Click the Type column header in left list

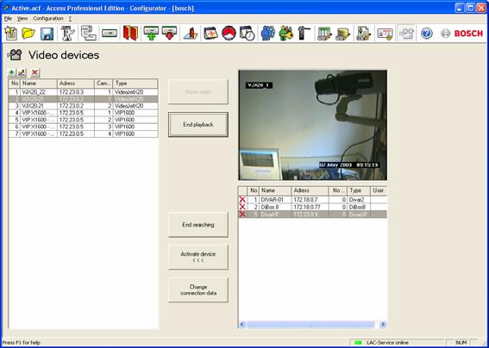pos(135,84)
